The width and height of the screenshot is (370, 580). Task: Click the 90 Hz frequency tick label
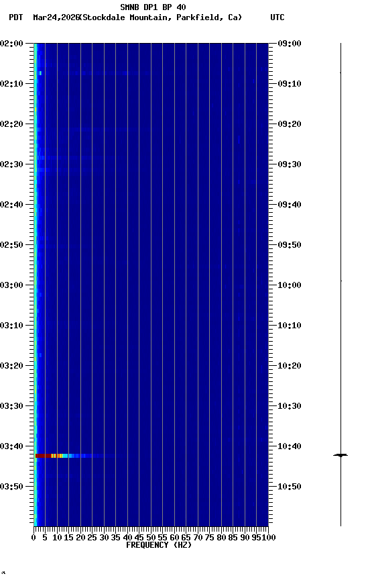[245, 538]
